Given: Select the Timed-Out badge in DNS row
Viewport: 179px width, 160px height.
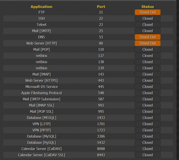Looking at the screenshot, I should 148,37.
